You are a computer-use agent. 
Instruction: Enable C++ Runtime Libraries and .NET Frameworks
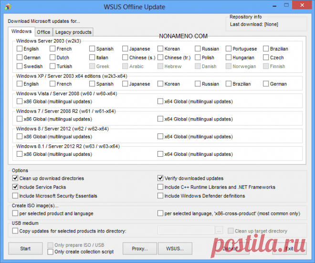click(x=160, y=187)
